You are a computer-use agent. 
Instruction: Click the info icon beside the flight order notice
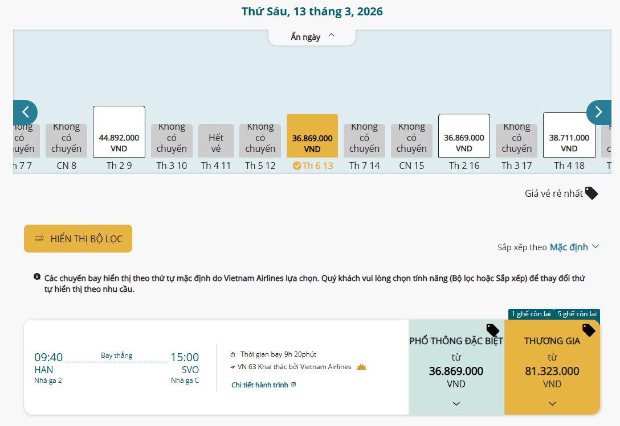tap(37, 277)
